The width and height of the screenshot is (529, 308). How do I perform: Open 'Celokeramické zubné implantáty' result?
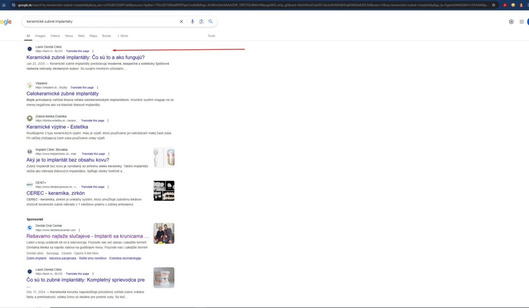[x=63, y=94]
